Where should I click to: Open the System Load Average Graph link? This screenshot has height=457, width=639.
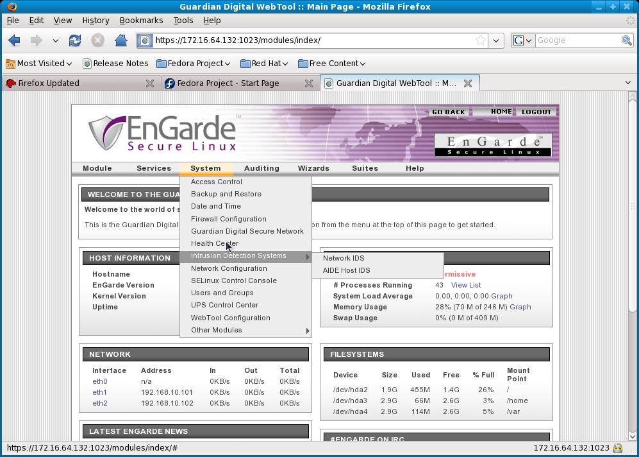[502, 297]
